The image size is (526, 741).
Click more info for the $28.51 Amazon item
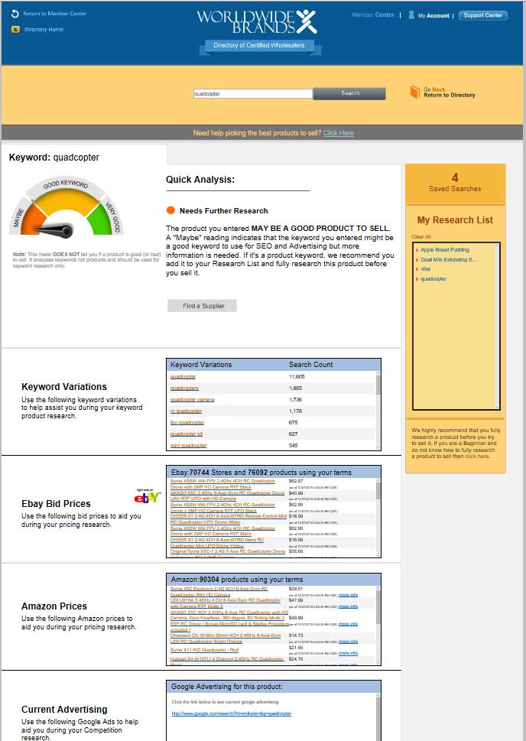[x=348, y=595]
